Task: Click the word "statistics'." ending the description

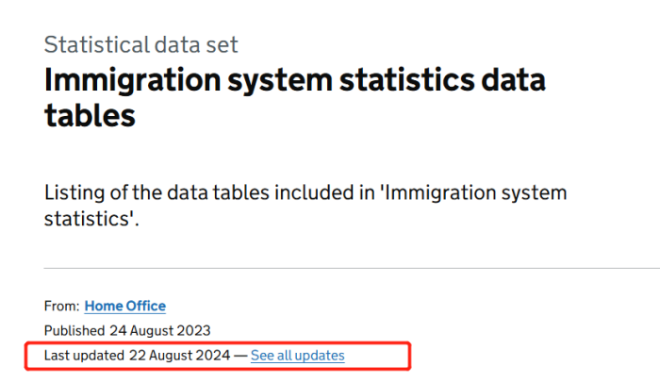Action: [91, 218]
